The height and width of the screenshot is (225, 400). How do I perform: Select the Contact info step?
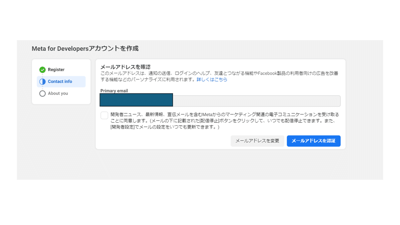61,82
